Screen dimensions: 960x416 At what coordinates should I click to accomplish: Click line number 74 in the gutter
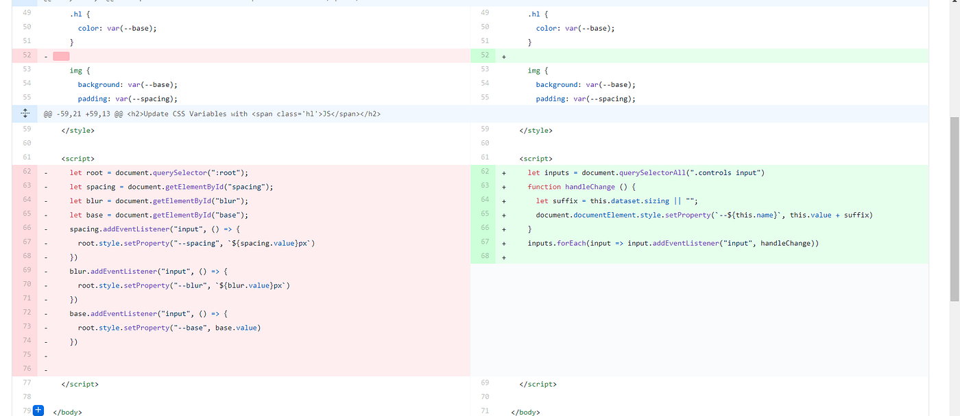(27, 341)
